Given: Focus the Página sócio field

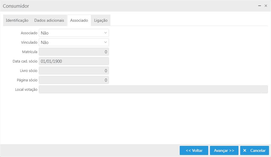Looking at the screenshot, I should [x=74, y=80].
